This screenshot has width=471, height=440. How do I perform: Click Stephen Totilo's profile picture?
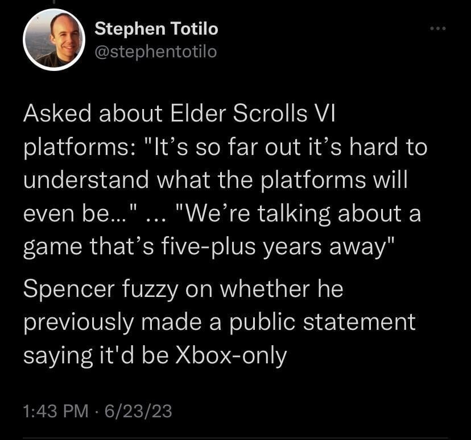click(x=53, y=40)
